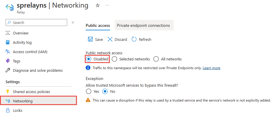Click the Locks padlock icon
Screen dimensions: 272x117
8,110
